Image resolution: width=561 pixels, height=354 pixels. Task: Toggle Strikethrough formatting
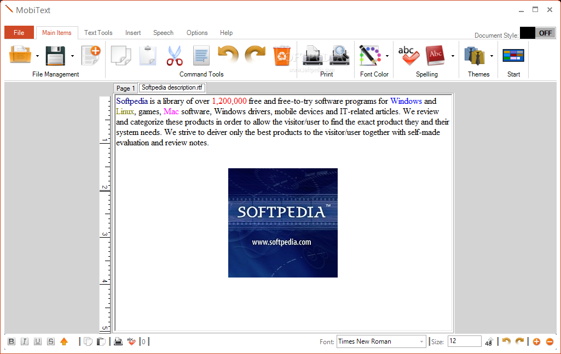(x=51, y=341)
